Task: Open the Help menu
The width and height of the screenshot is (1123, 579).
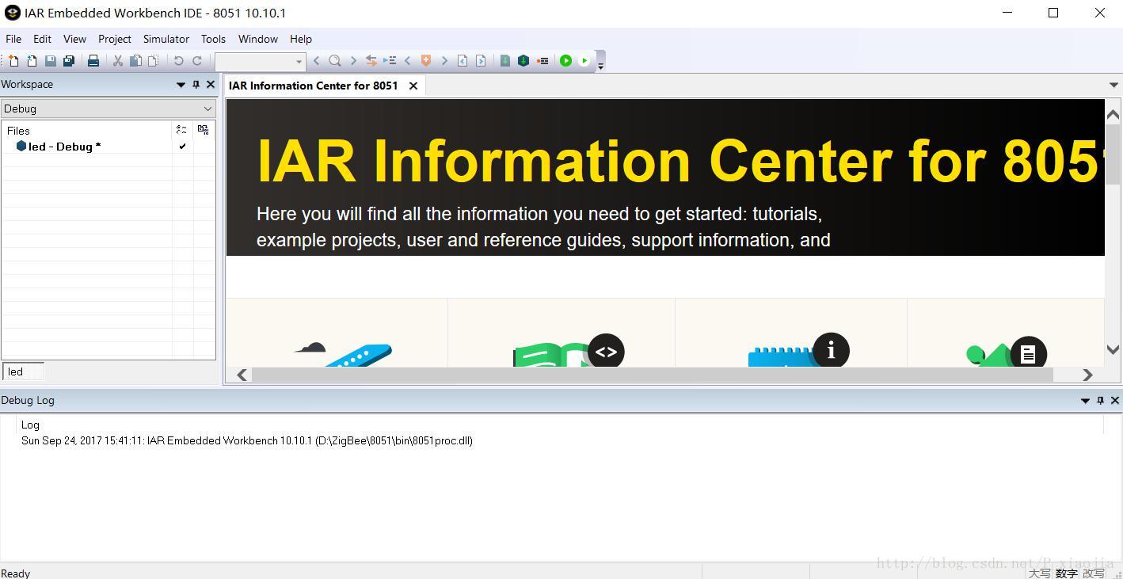Action: click(301, 39)
